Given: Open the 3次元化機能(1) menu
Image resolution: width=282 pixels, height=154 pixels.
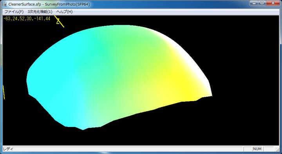Looking at the screenshot, I should [x=40, y=12].
